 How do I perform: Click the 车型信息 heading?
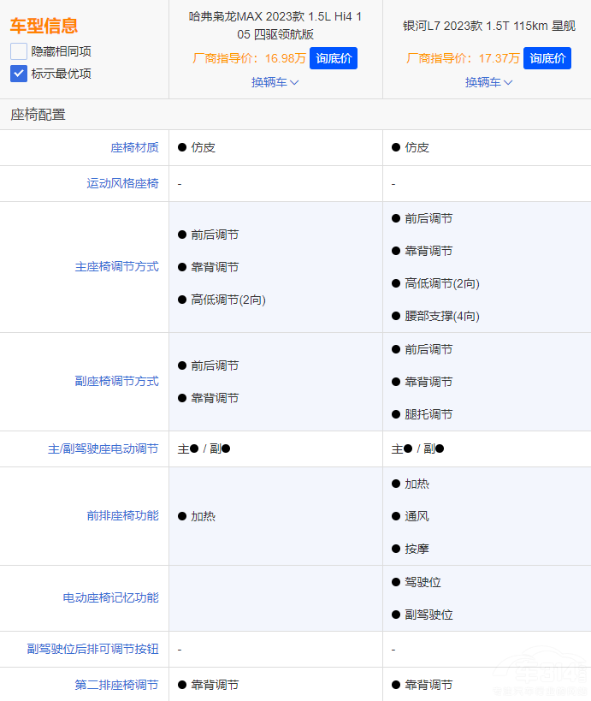pos(44,26)
